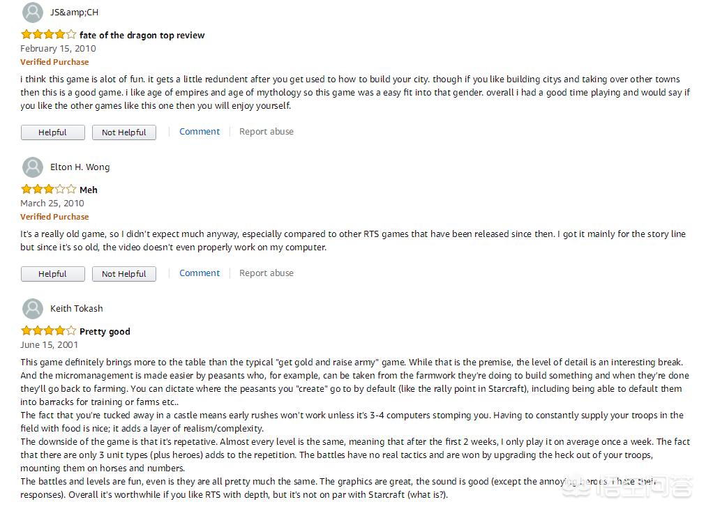Mark JS&CH review as Helpful
This screenshot has width=706, height=511.
53,132
